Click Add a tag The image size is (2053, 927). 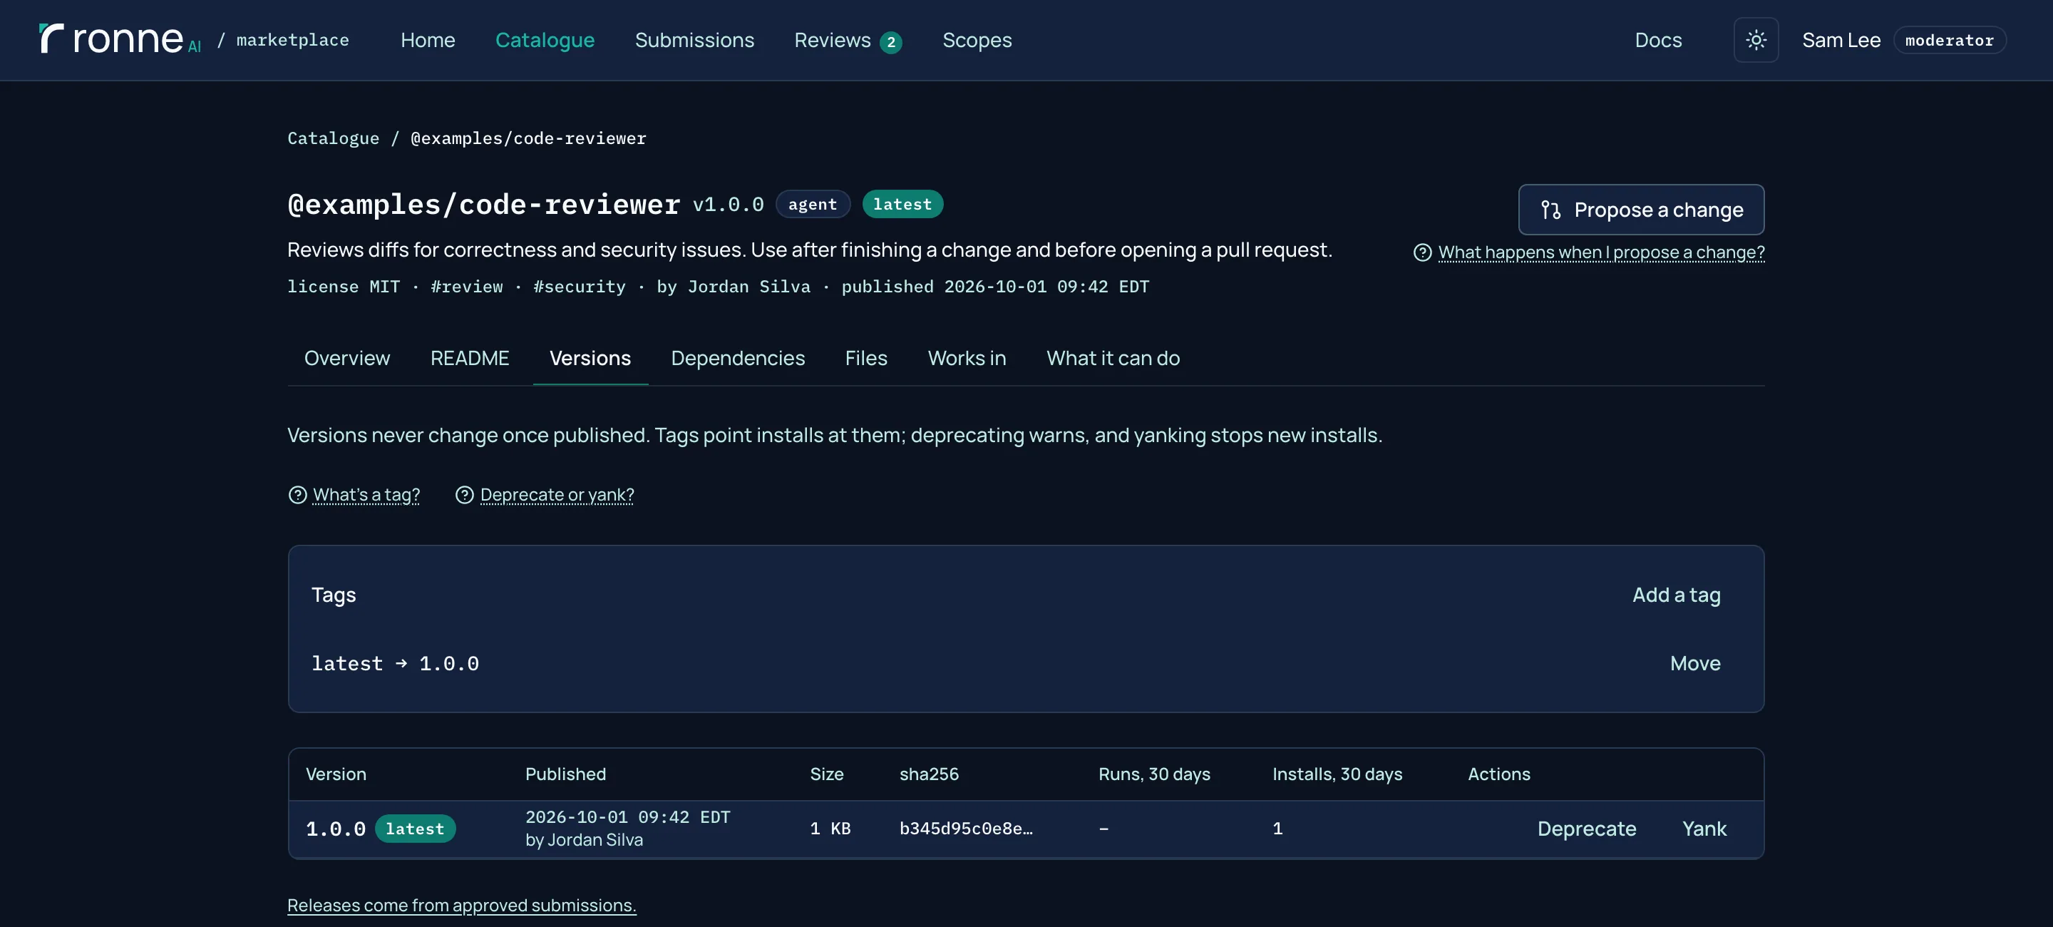click(x=1676, y=595)
